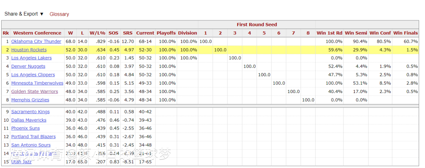
Task: Sort by Division column header
Action: tap(188, 33)
